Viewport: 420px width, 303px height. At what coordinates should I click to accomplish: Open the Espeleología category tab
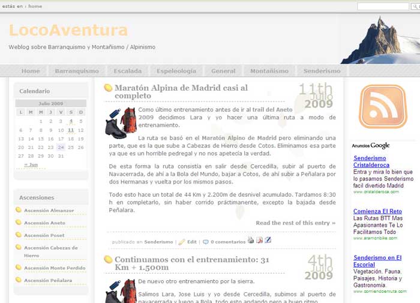tap(176, 71)
